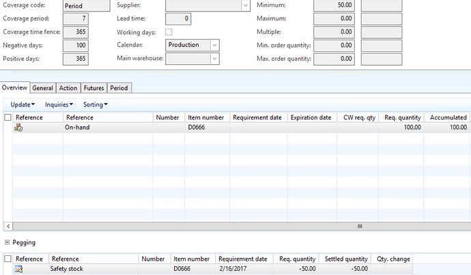Tick the select-all checkbox in requirements grid
The image size is (471, 275).
[x=8, y=117]
